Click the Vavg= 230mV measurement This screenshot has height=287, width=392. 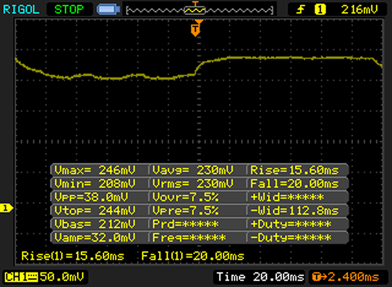coord(193,170)
